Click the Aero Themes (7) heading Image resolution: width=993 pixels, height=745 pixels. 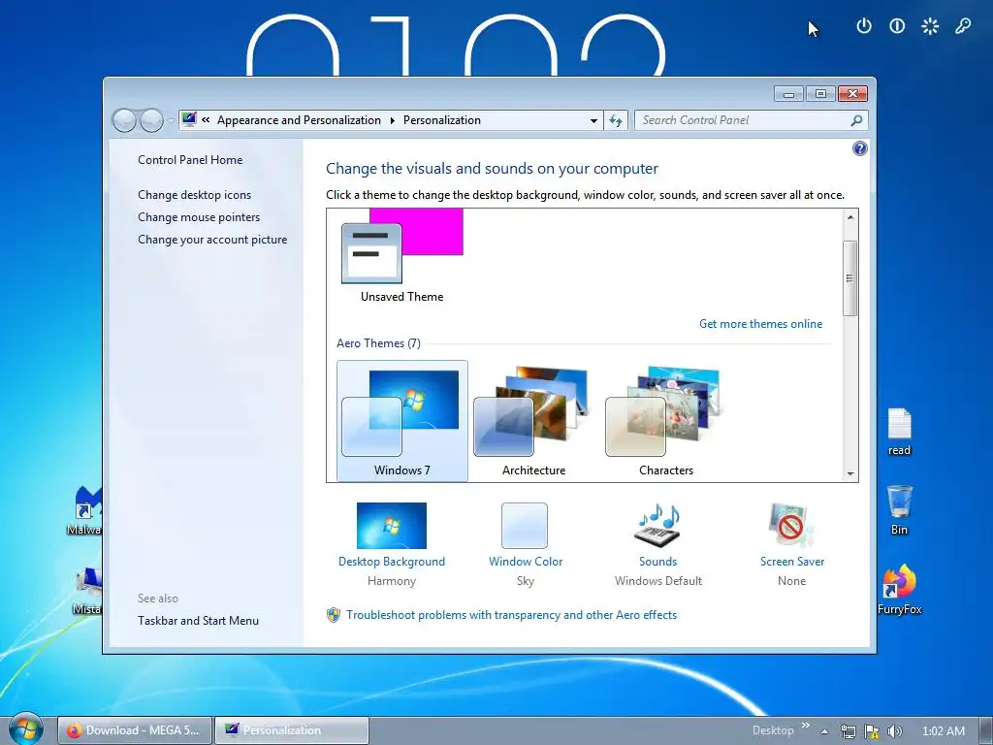click(x=378, y=342)
